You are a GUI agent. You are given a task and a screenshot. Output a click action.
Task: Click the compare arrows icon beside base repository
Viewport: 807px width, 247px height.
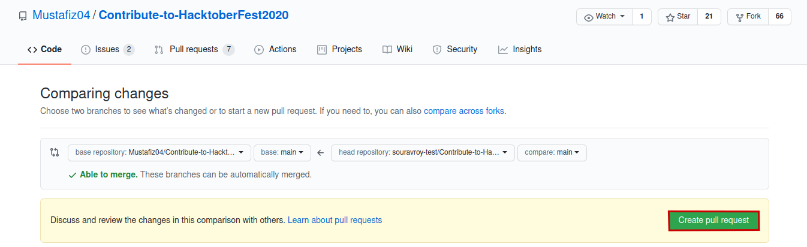pyautogui.click(x=55, y=152)
